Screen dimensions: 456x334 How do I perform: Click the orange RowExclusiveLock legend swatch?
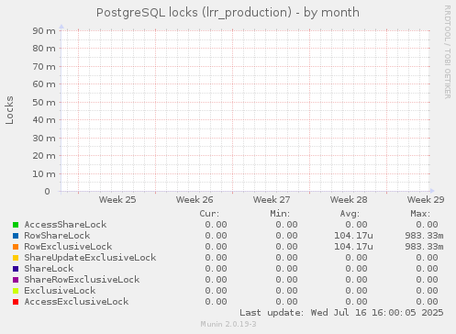(x=16, y=247)
